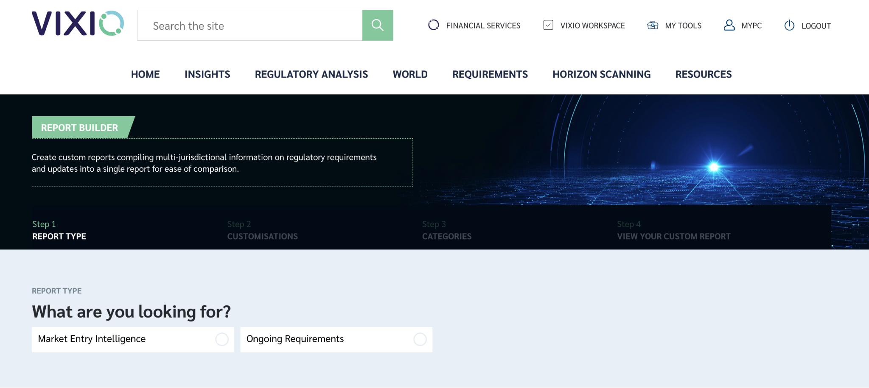Select the Market Entry Intelligence radio button
Viewport: 869px width, 388px height.
(x=222, y=339)
